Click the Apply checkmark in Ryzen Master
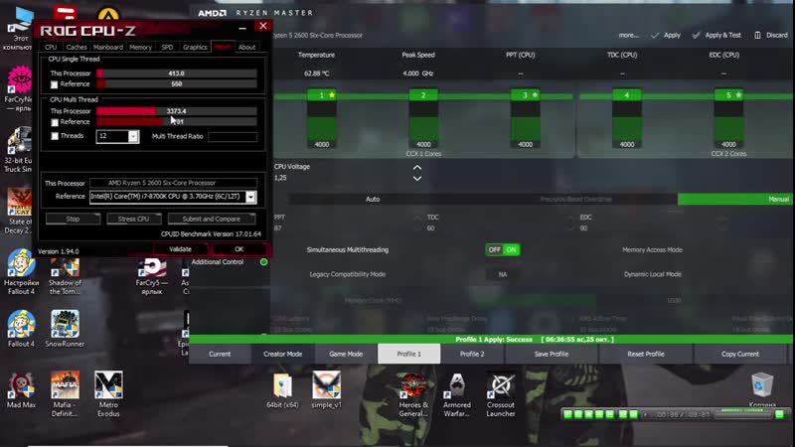Viewport: 795px width, 447px height. (x=665, y=35)
